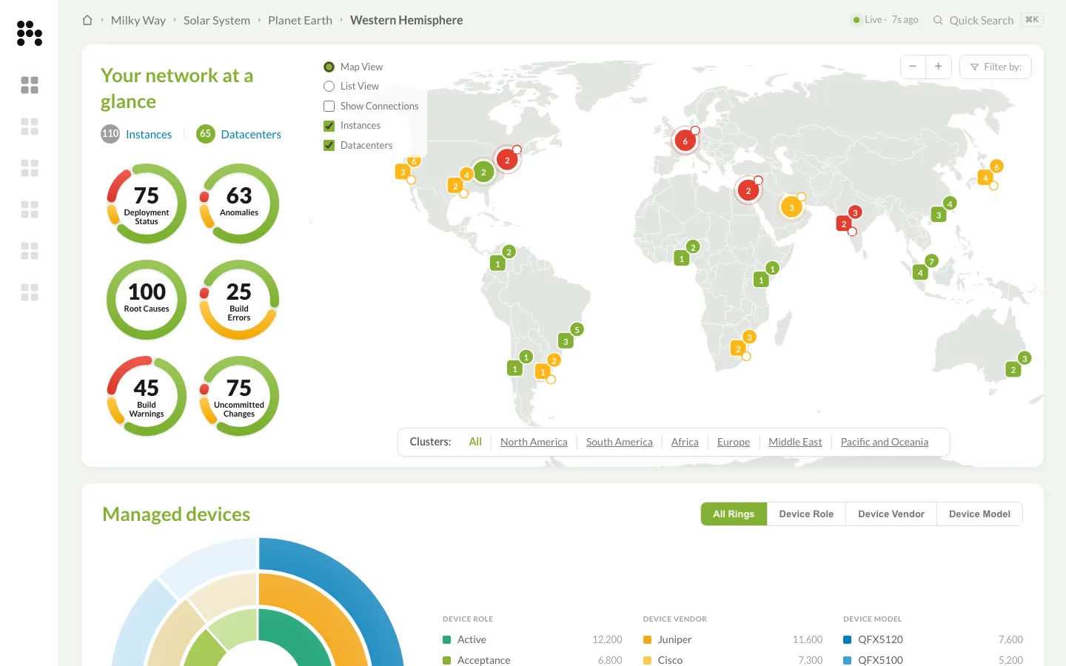Open the Filter by dropdown
Image resolution: width=1066 pixels, height=666 pixels.
(x=996, y=67)
